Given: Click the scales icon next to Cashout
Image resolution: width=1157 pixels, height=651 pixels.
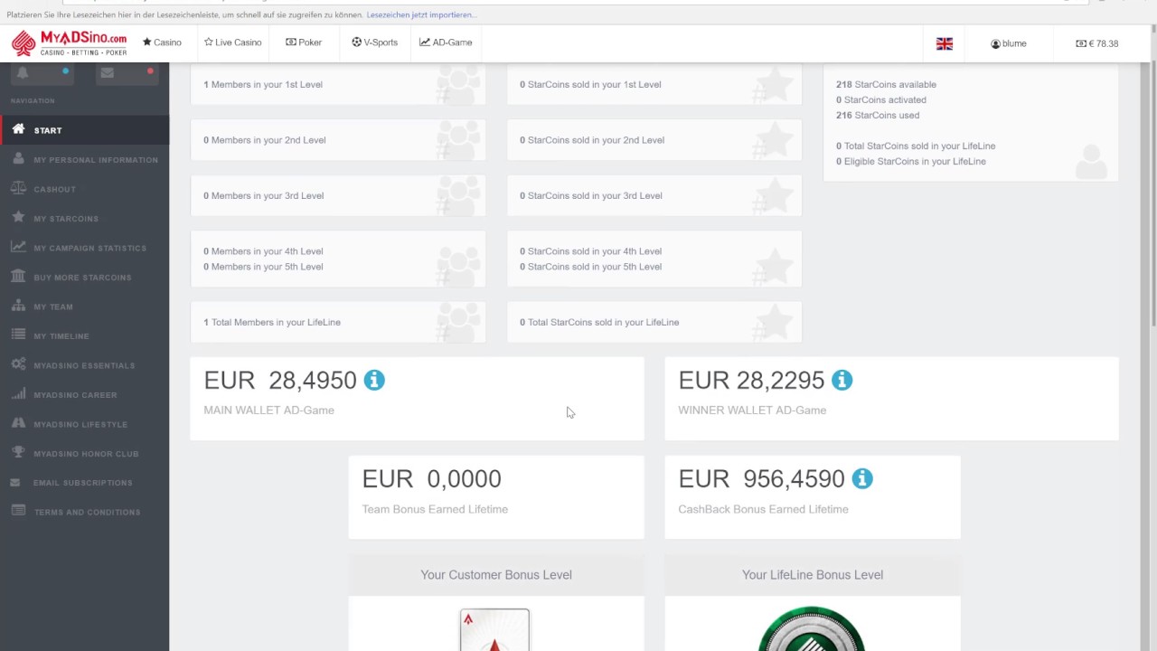Looking at the screenshot, I should 18,188.
